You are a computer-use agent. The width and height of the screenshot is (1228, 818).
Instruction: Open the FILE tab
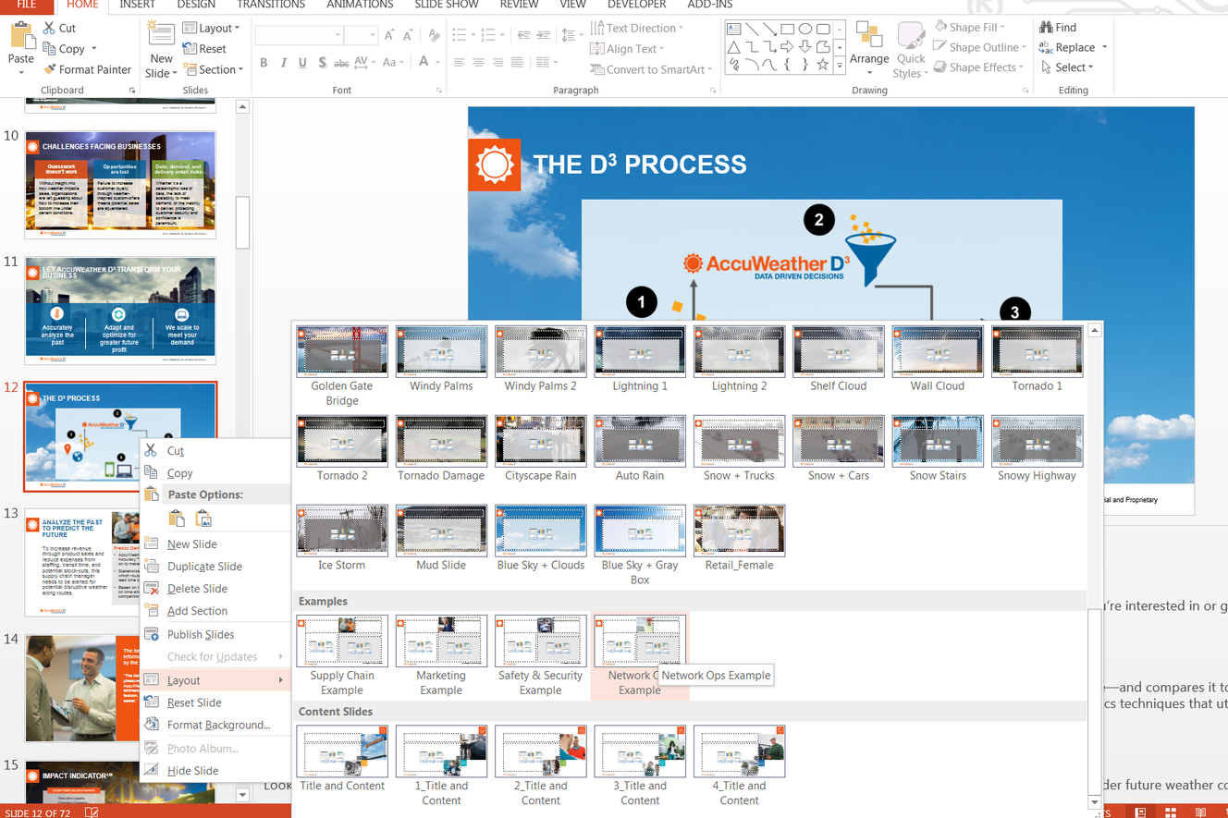coord(26,5)
